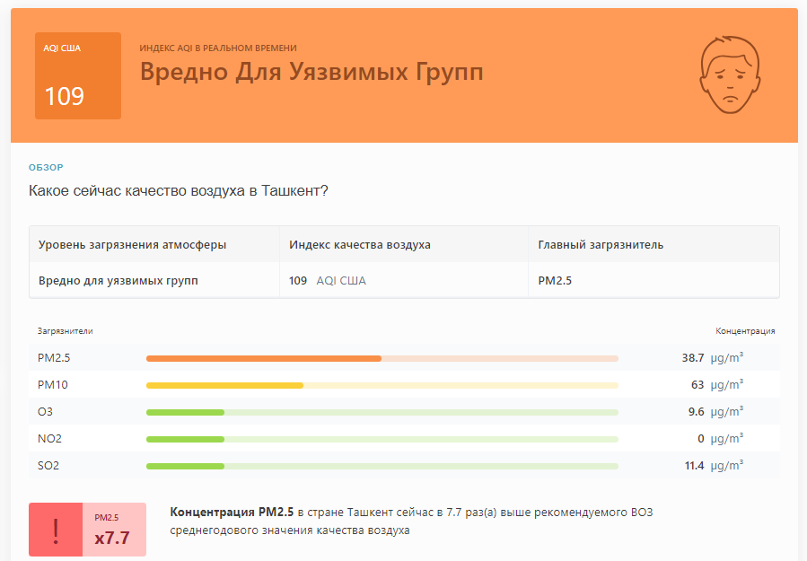The width and height of the screenshot is (807, 561).
Task: Click the PM2.5 orange concentration bar
Action: (382, 358)
